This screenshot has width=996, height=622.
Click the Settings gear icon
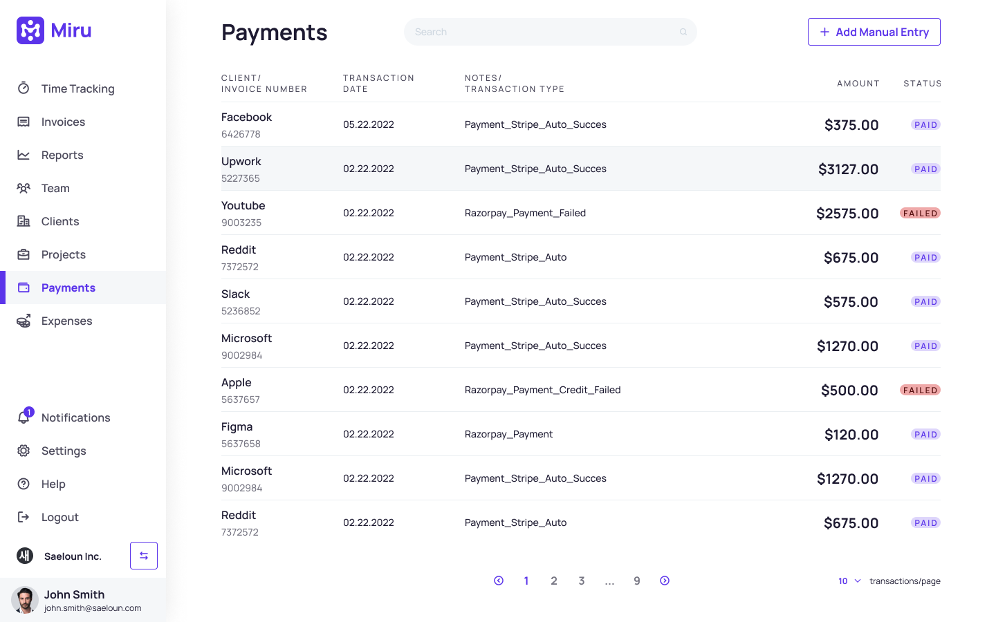pyautogui.click(x=24, y=451)
